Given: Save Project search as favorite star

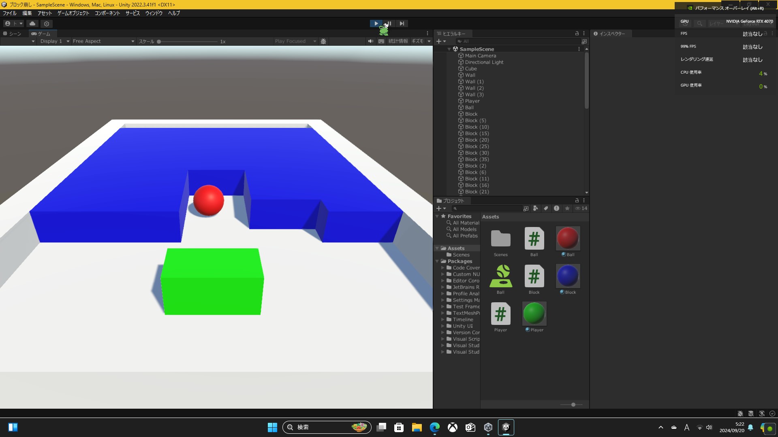Looking at the screenshot, I should 567,208.
